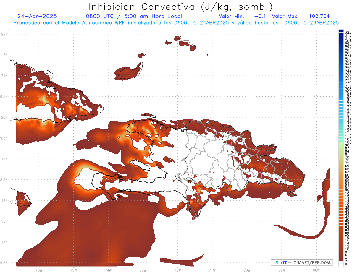This screenshot has width=355, height=274.
Task: Click the '68W' longitude label
Action: (316, 270)
